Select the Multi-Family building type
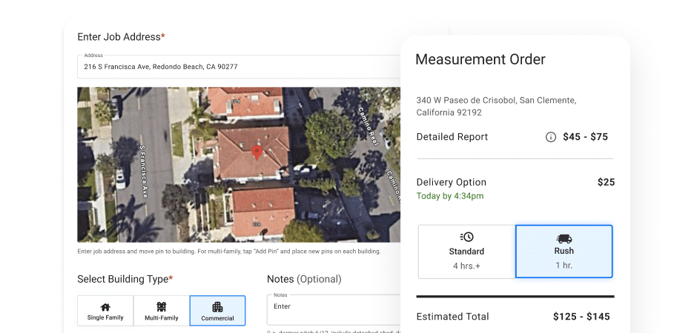Screen dimensions: 694x333 [162, 311]
